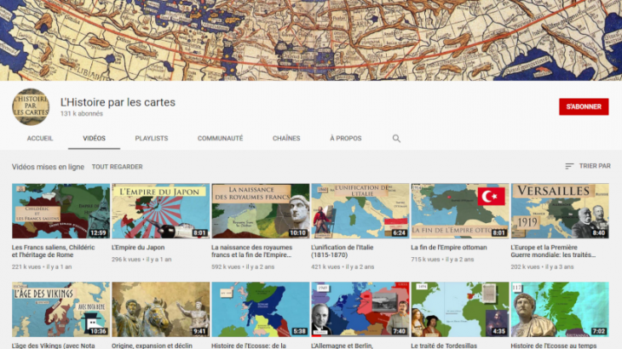Image resolution: width=622 pixels, height=349 pixels.
Task: Open La naissance des royaumes francs thumbnail
Action: tap(260, 210)
